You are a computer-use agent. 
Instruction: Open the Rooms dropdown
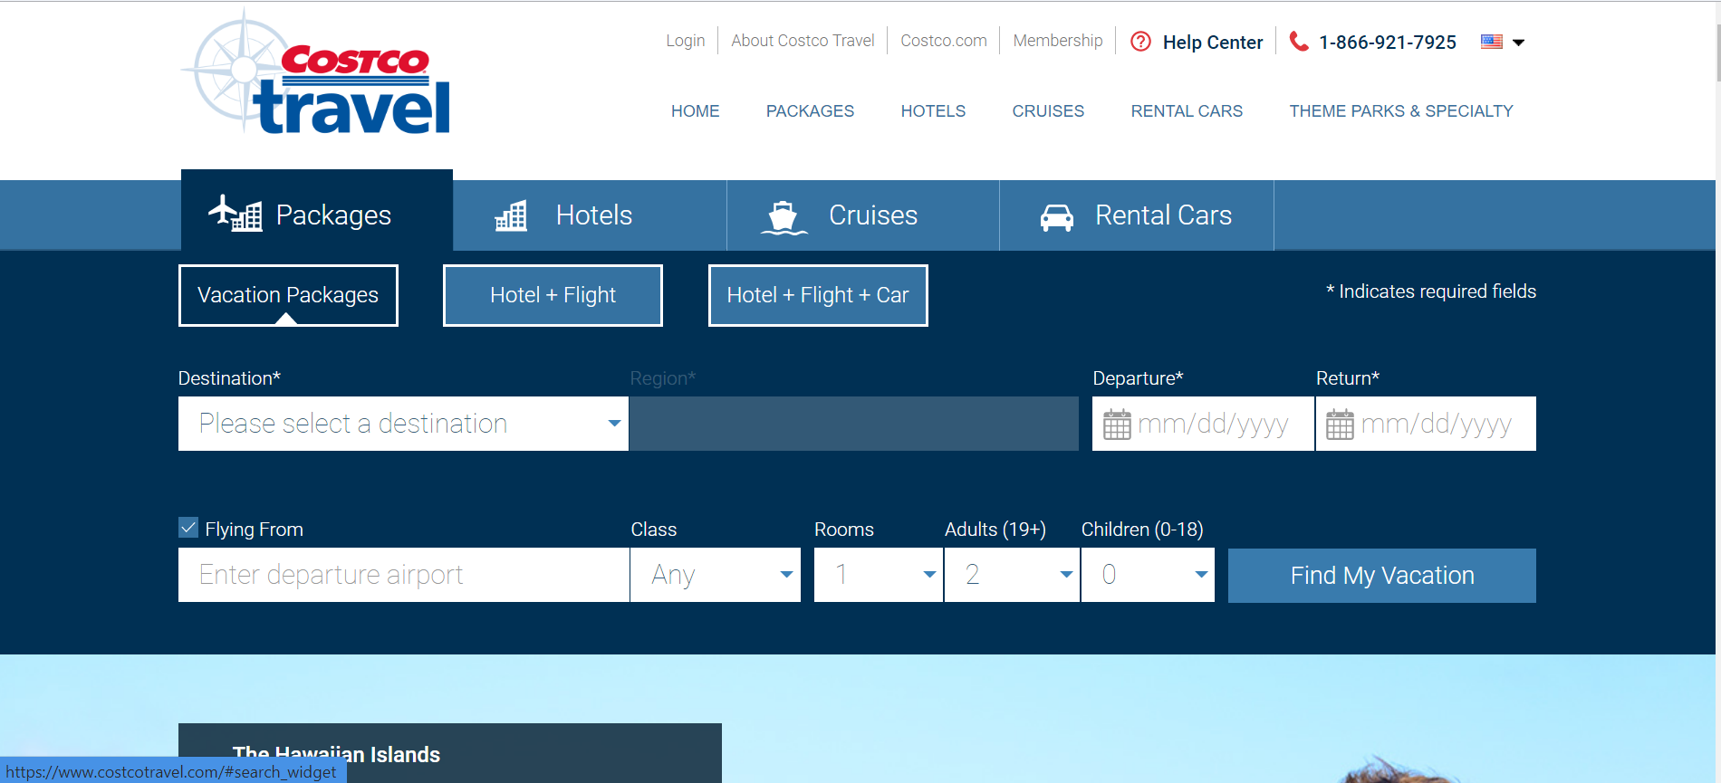point(879,575)
